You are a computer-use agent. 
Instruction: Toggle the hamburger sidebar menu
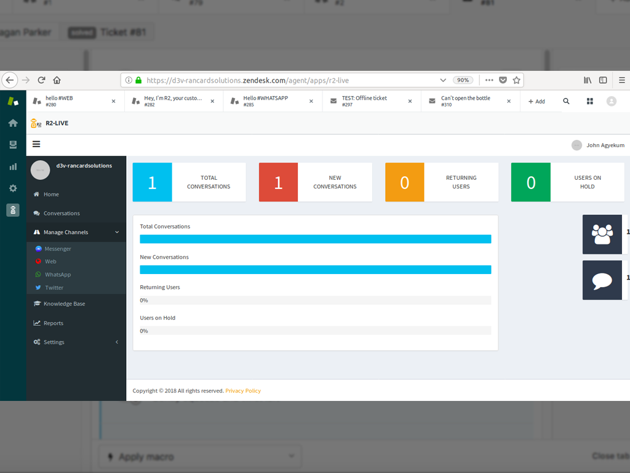36,144
